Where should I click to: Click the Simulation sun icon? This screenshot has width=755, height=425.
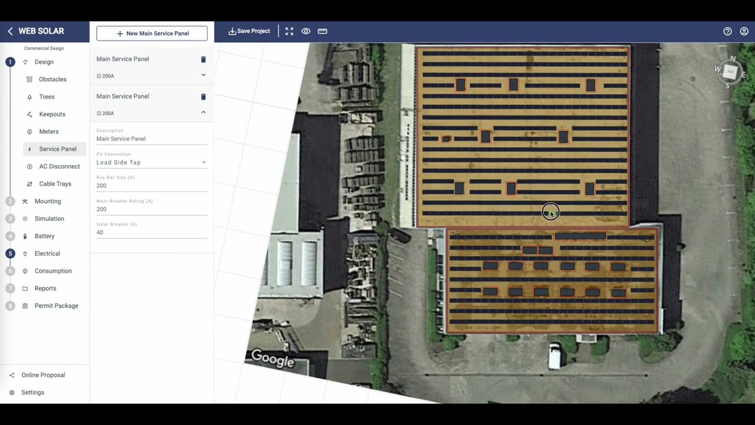pyautogui.click(x=25, y=218)
